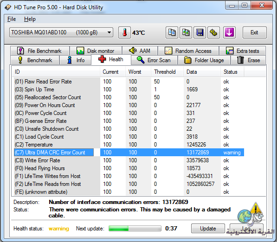
Task: Open the Info tab
Action: coord(76,60)
